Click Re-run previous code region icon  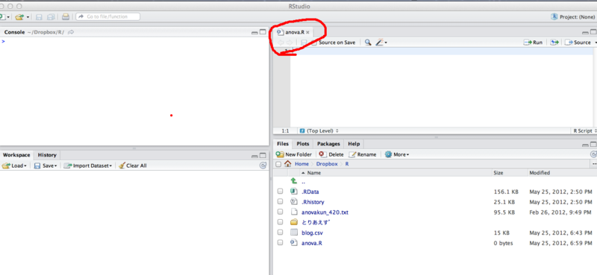tap(554, 42)
